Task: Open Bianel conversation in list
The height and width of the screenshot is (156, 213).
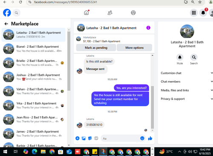Action: [x=34, y=49]
